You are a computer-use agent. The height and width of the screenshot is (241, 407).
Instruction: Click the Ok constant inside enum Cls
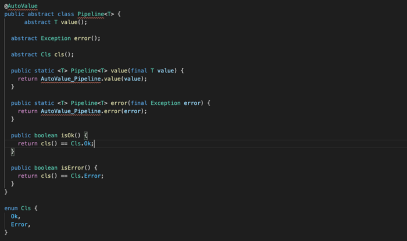click(x=15, y=216)
